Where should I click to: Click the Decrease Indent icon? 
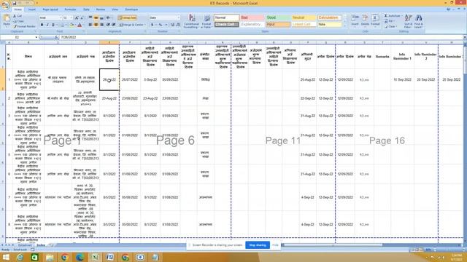point(109,25)
